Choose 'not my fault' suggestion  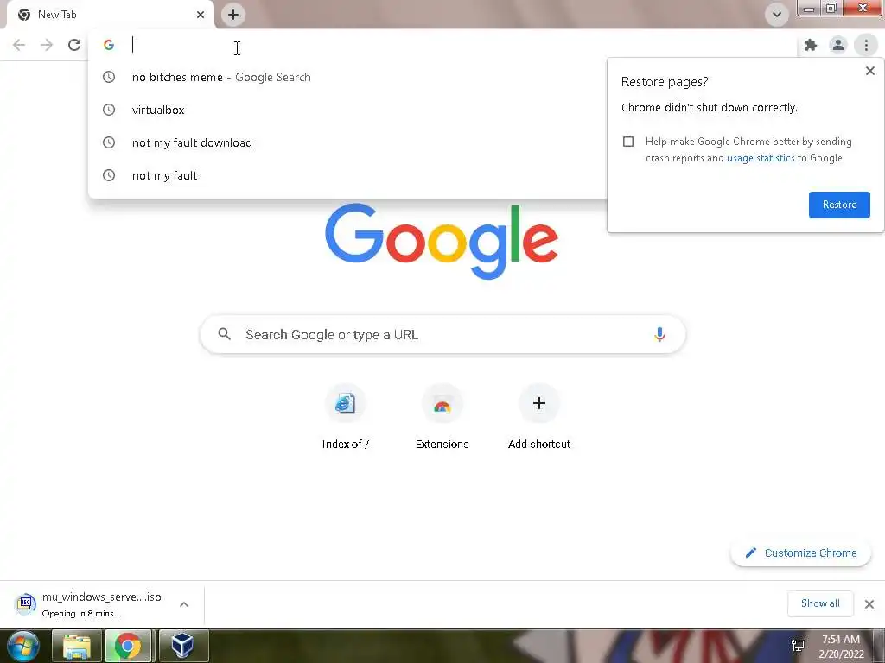347,175
